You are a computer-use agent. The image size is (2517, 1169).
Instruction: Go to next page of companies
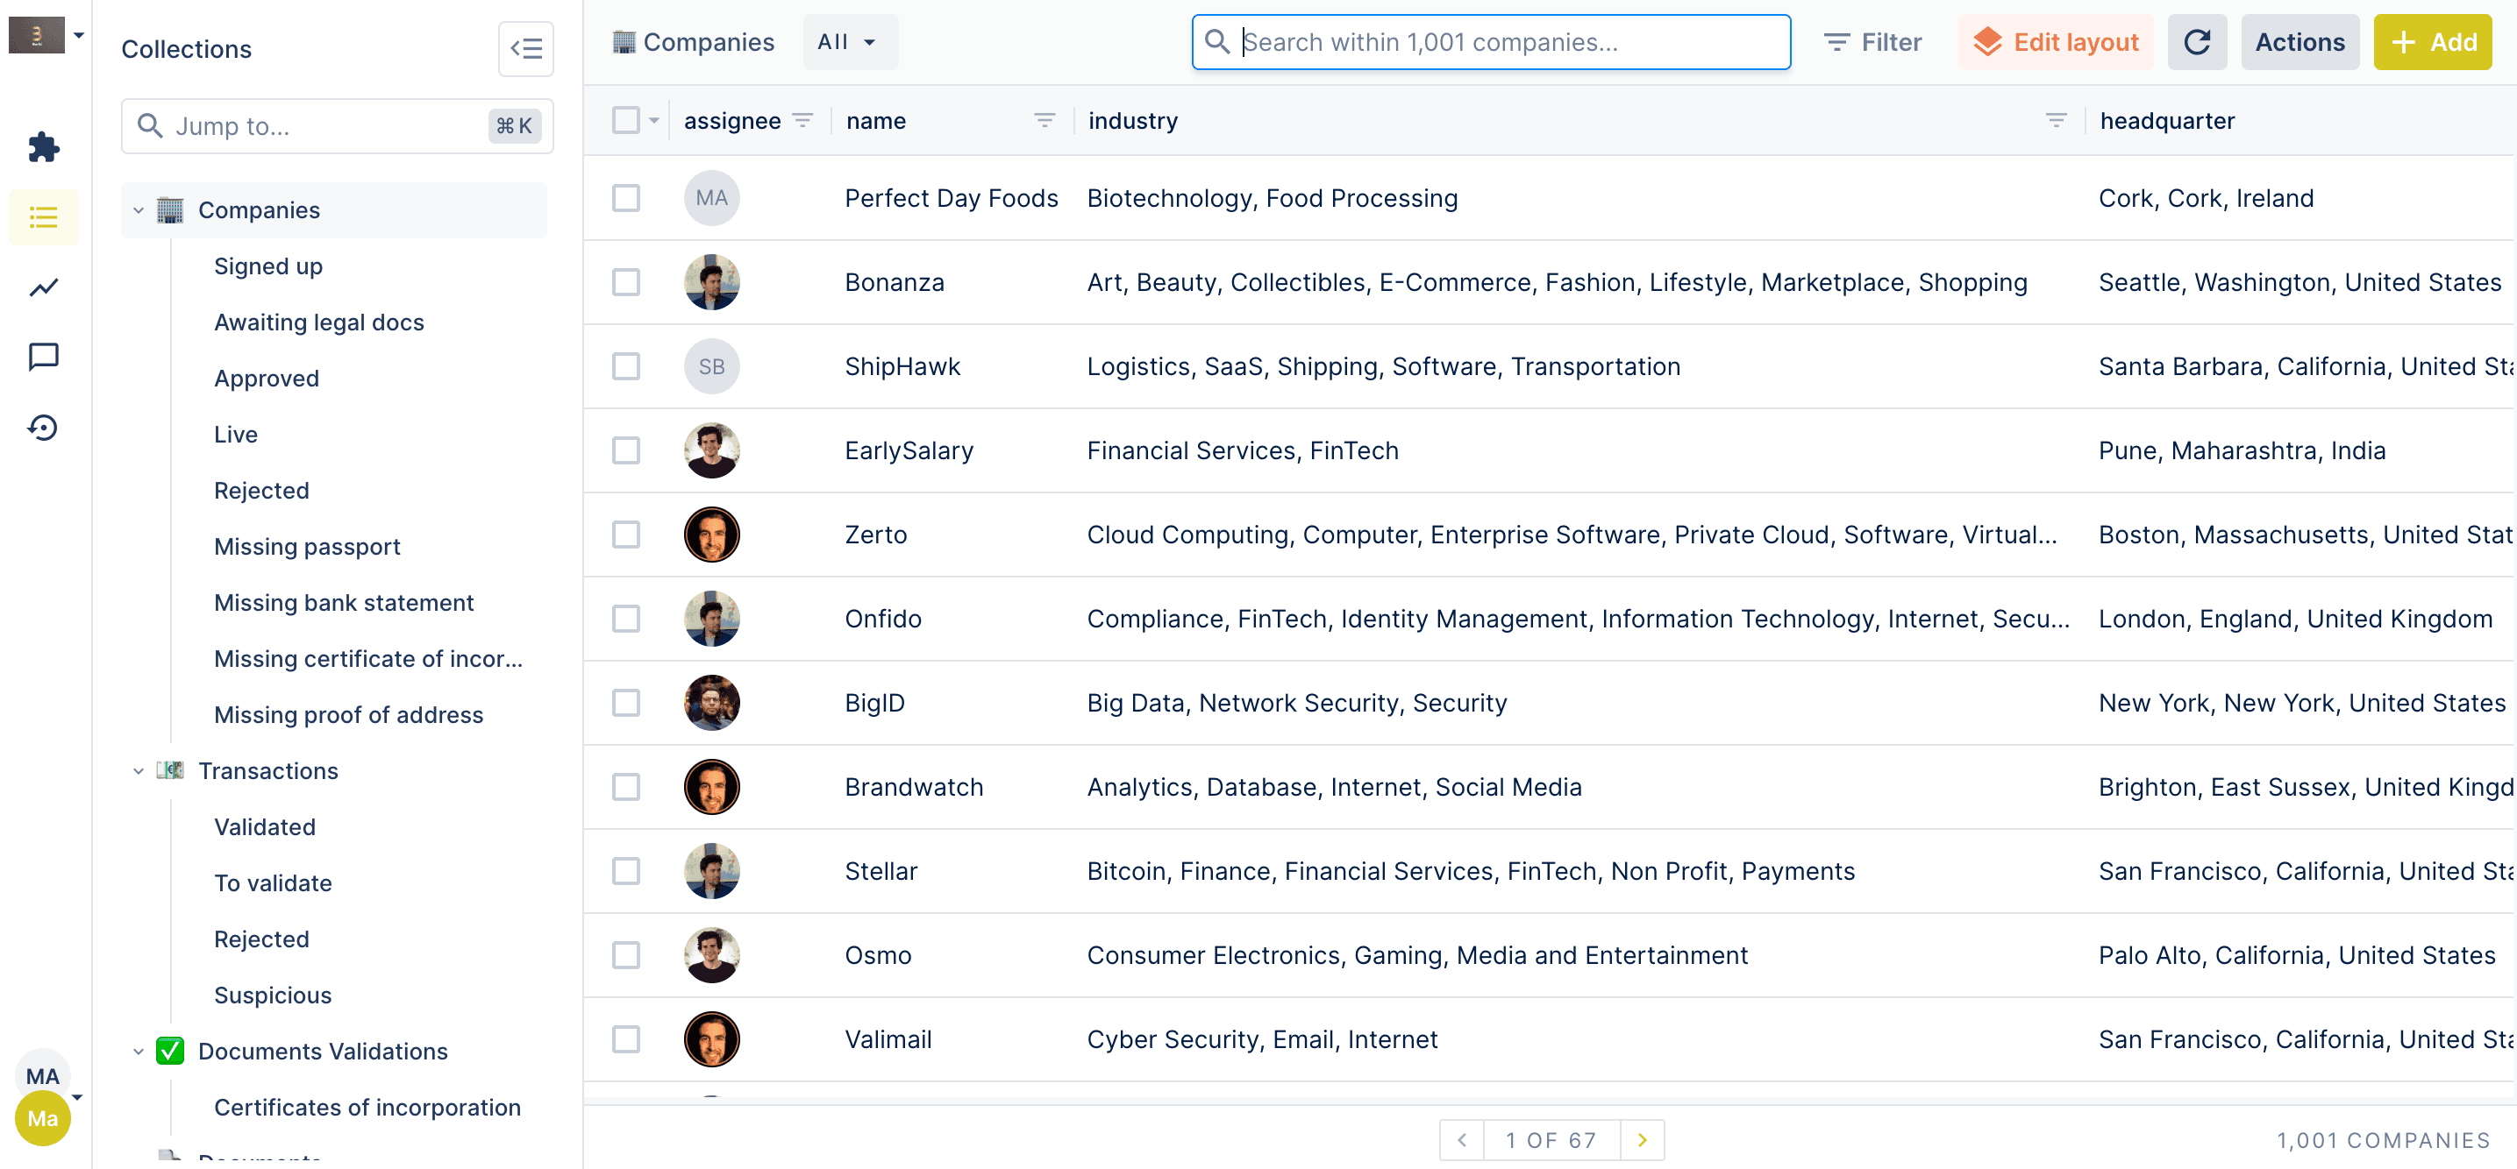1642,1140
